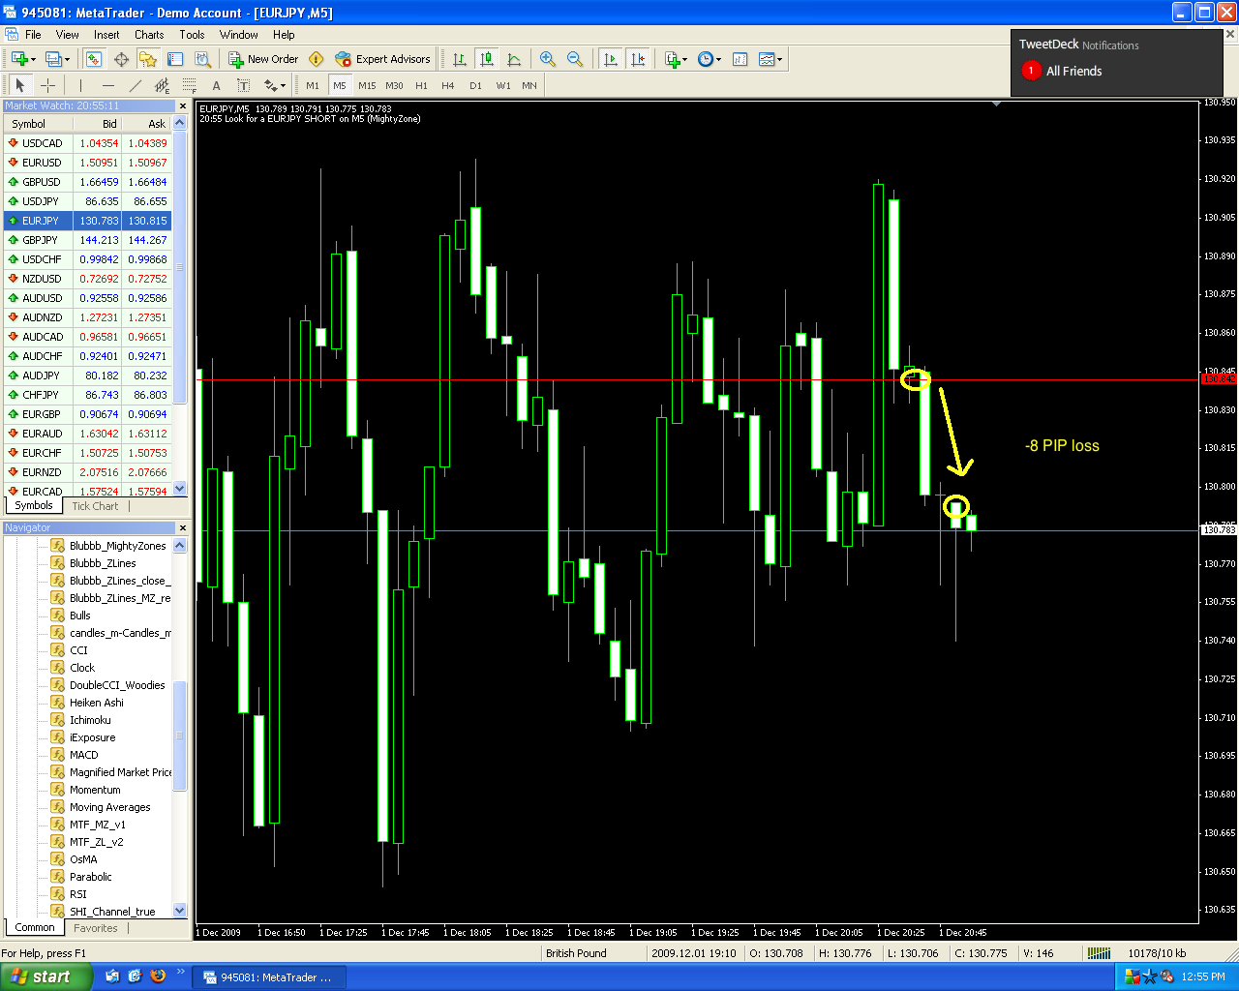
Task: Select the Text Label tool
Action: [244, 85]
